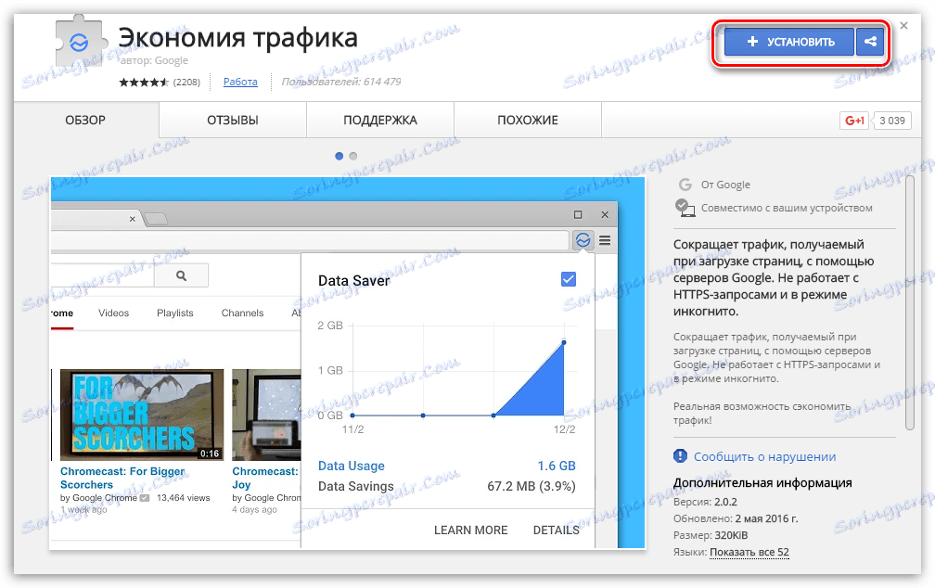This screenshot has height=588, width=935.
Task: Click Пользователей: 614 479 text
Action: tap(341, 82)
